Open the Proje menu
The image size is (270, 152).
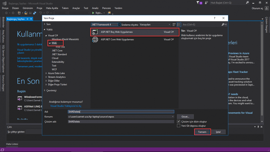coord(39,8)
